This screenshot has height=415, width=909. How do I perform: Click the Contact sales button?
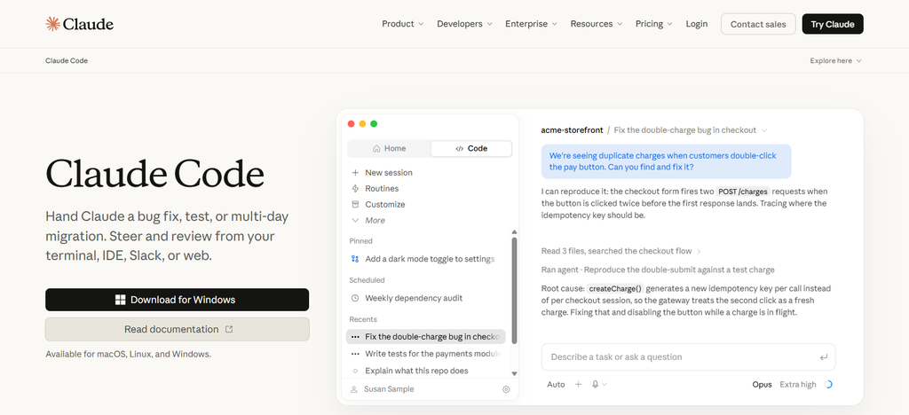(x=758, y=24)
